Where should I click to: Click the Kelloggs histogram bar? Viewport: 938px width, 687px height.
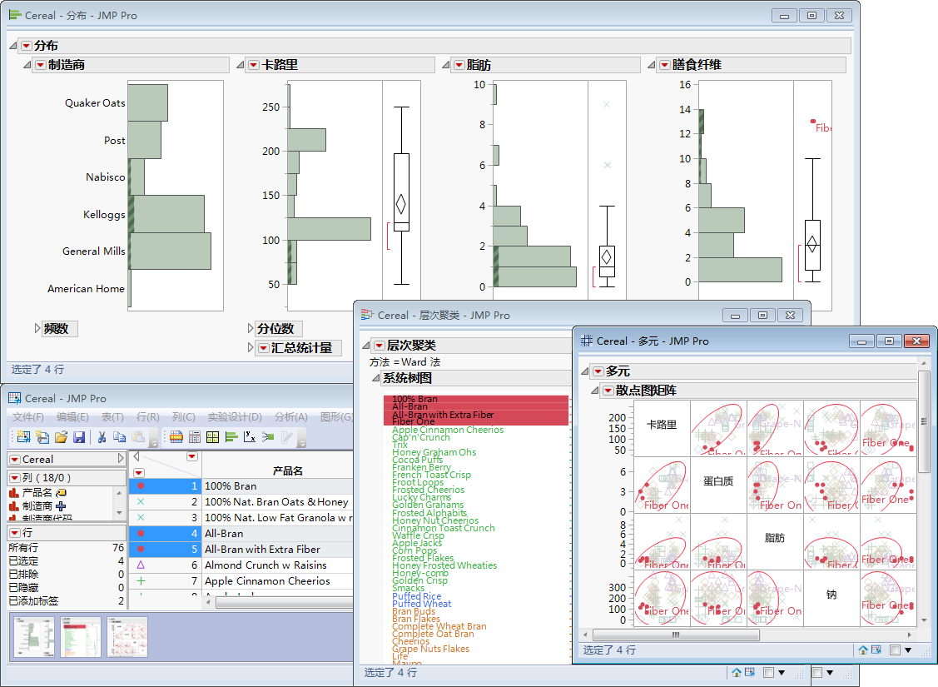pos(167,214)
